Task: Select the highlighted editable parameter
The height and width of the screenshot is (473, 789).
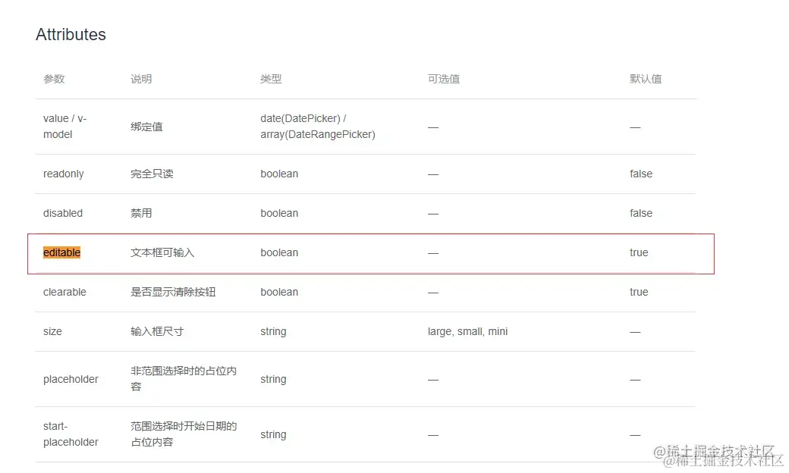Action: pyautogui.click(x=62, y=252)
